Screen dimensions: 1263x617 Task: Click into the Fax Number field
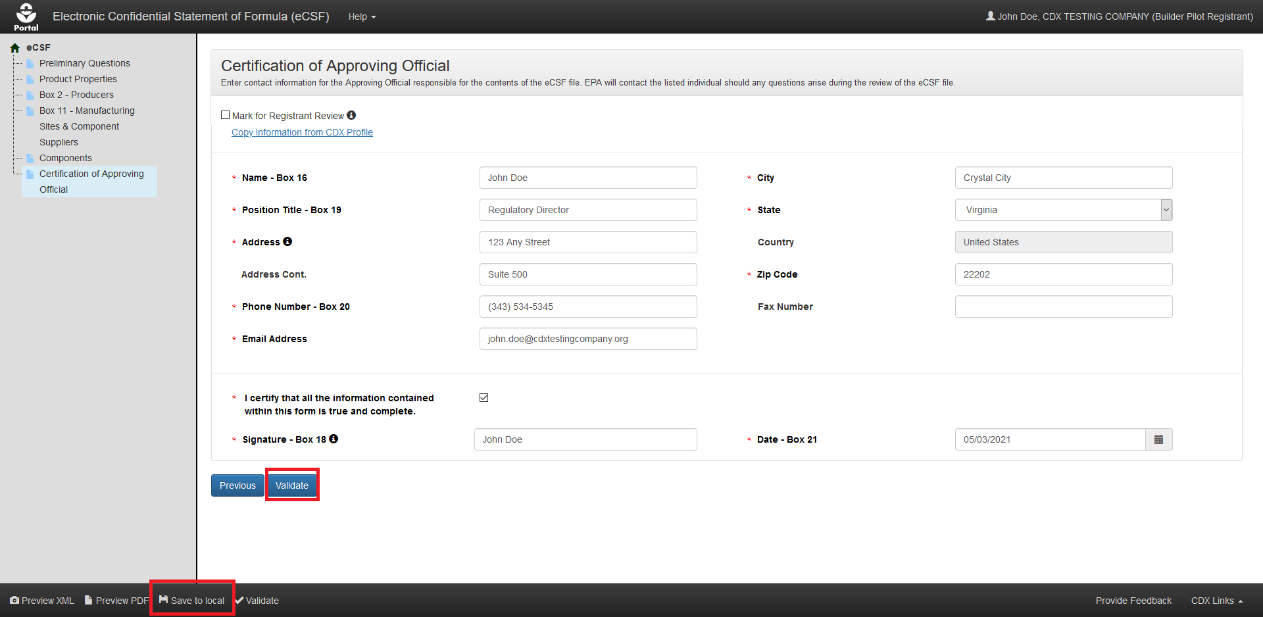pyautogui.click(x=1063, y=307)
